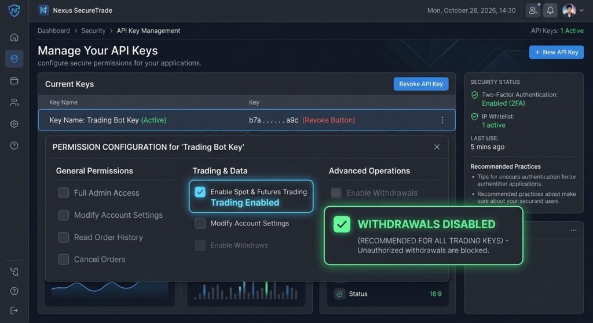Click the green Withdrawals Disabled checkmark
This screenshot has width=593, height=323.
tap(342, 224)
